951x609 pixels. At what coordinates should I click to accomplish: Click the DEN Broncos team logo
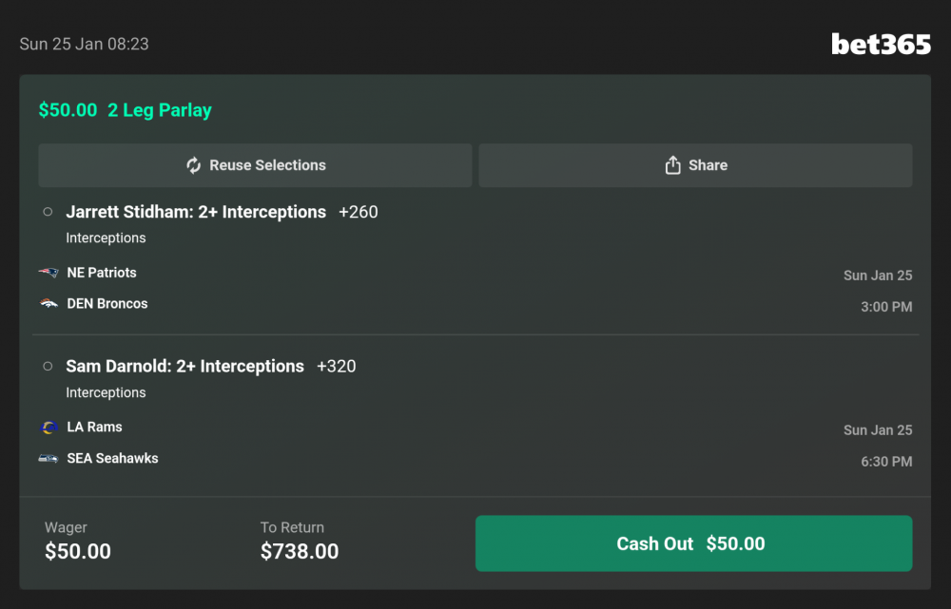[x=49, y=304]
